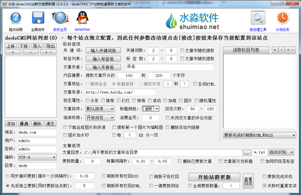
Task: Expand the 更新完成时刷新HTML和RSS dropdown
Action: click(x=259, y=135)
